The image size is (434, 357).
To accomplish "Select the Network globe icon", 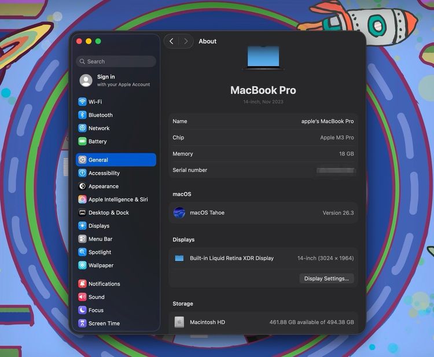I will pyautogui.click(x=82, y=128).
